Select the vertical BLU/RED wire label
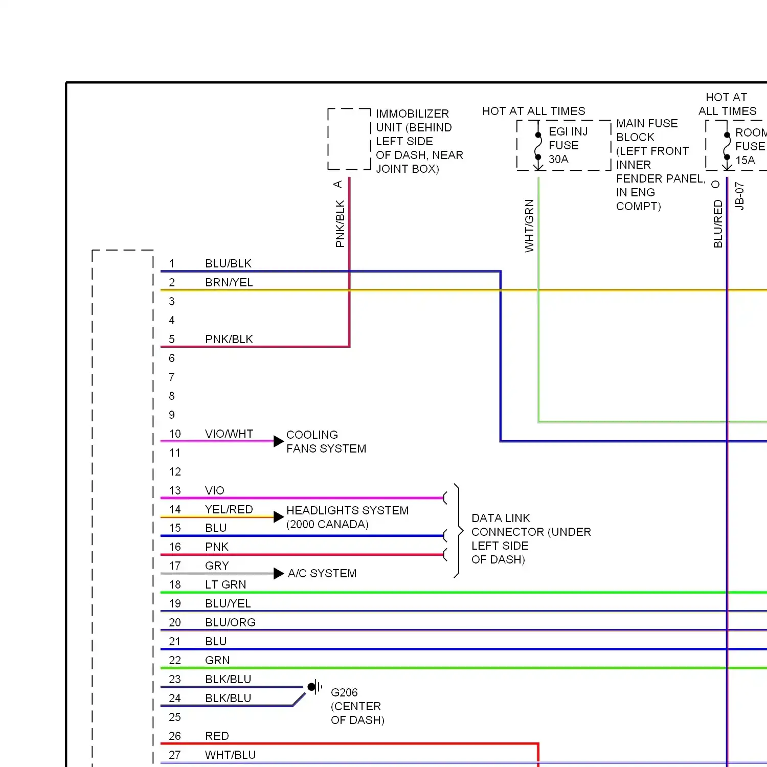 pos(718,224)
